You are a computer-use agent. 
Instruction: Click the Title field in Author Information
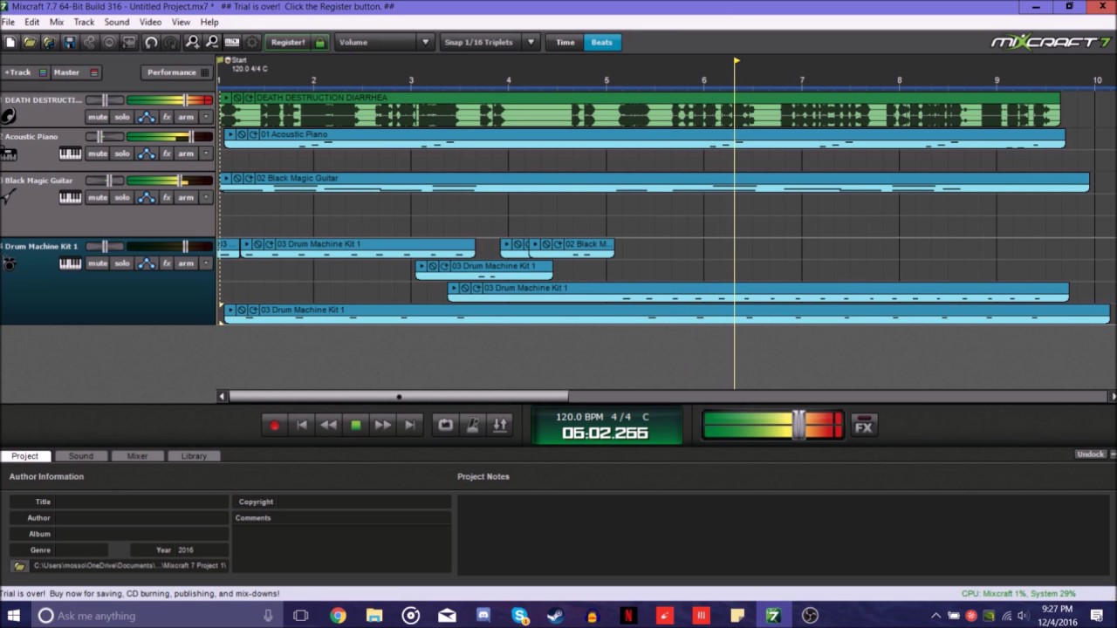tap(142, 502)
